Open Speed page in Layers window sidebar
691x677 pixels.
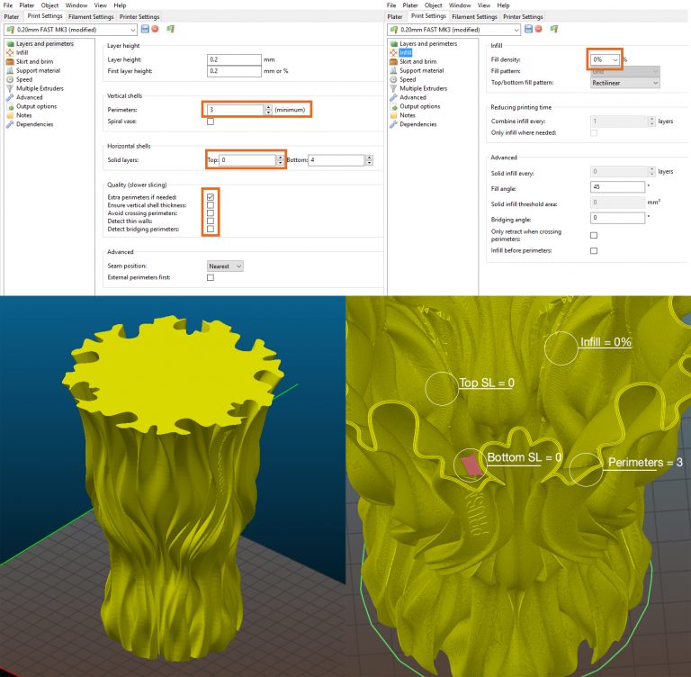tap(24, 79)
